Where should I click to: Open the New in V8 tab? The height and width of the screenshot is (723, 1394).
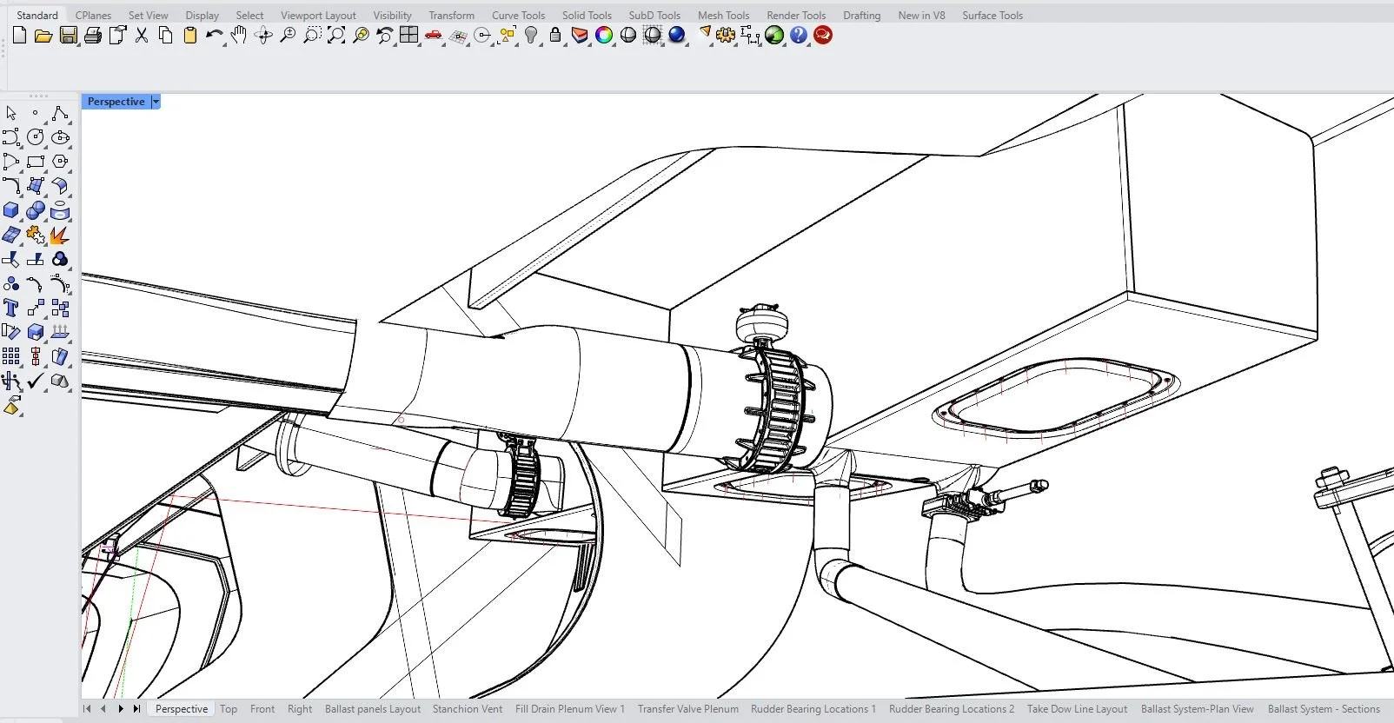tap(921, 15)
